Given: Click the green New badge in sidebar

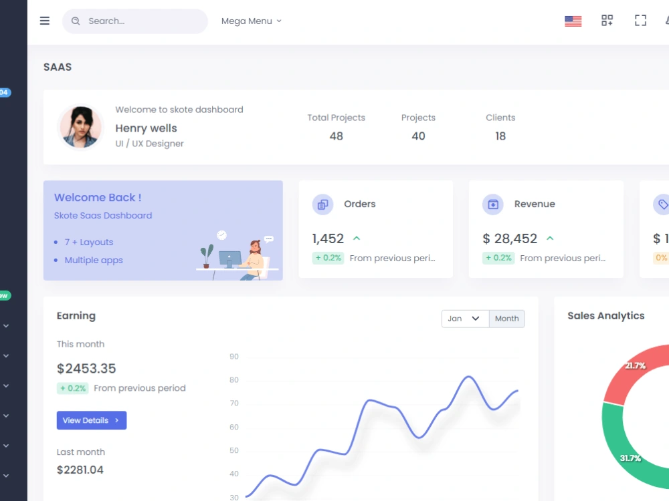Looking at the screenshot, I should coord(5,295).
